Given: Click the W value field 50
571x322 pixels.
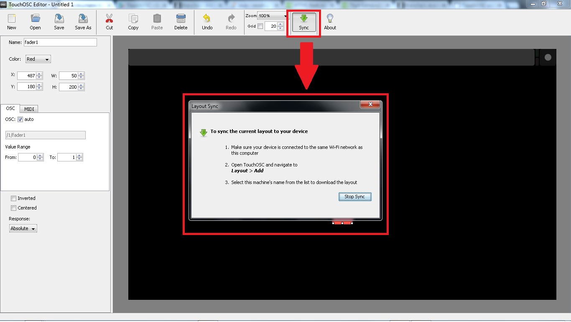Looking at the screenshot, I should (69, 76).
